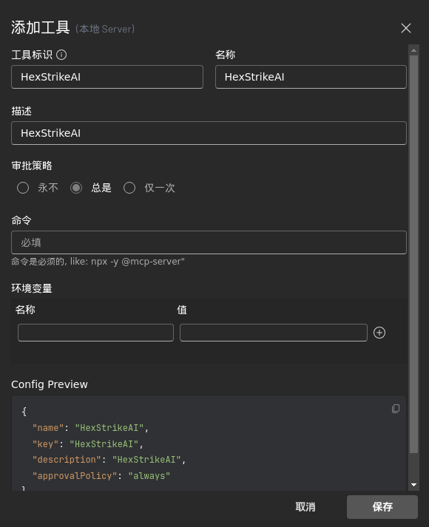Select the 仅一次 approval policy radio
This screenshot has height=527, width=429.
click(x=129, y=188)
